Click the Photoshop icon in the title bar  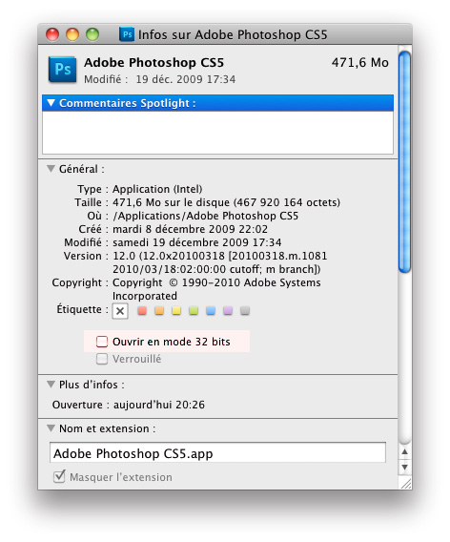tap(127, 34)
